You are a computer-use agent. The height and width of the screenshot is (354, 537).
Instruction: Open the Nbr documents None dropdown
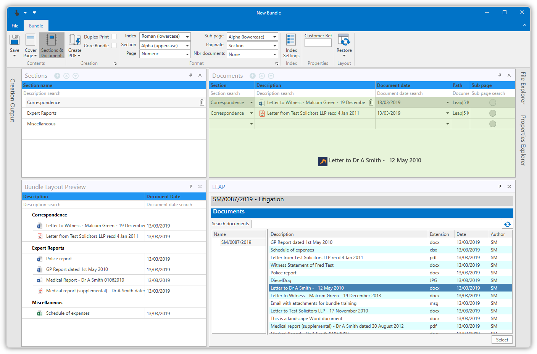point(274,54)
